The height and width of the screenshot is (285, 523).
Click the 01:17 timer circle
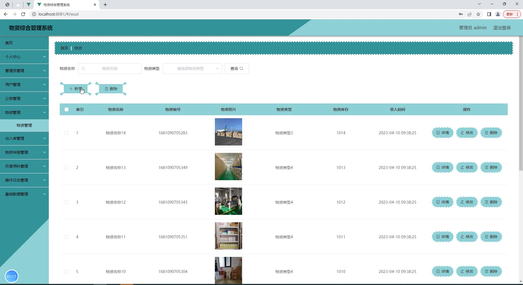(x=11, y=277)
